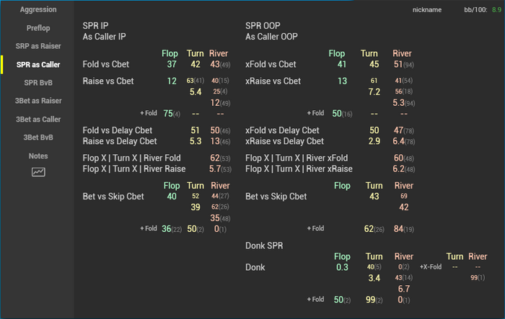Open the graph chart icon under Notes

(x=38, y=172)
